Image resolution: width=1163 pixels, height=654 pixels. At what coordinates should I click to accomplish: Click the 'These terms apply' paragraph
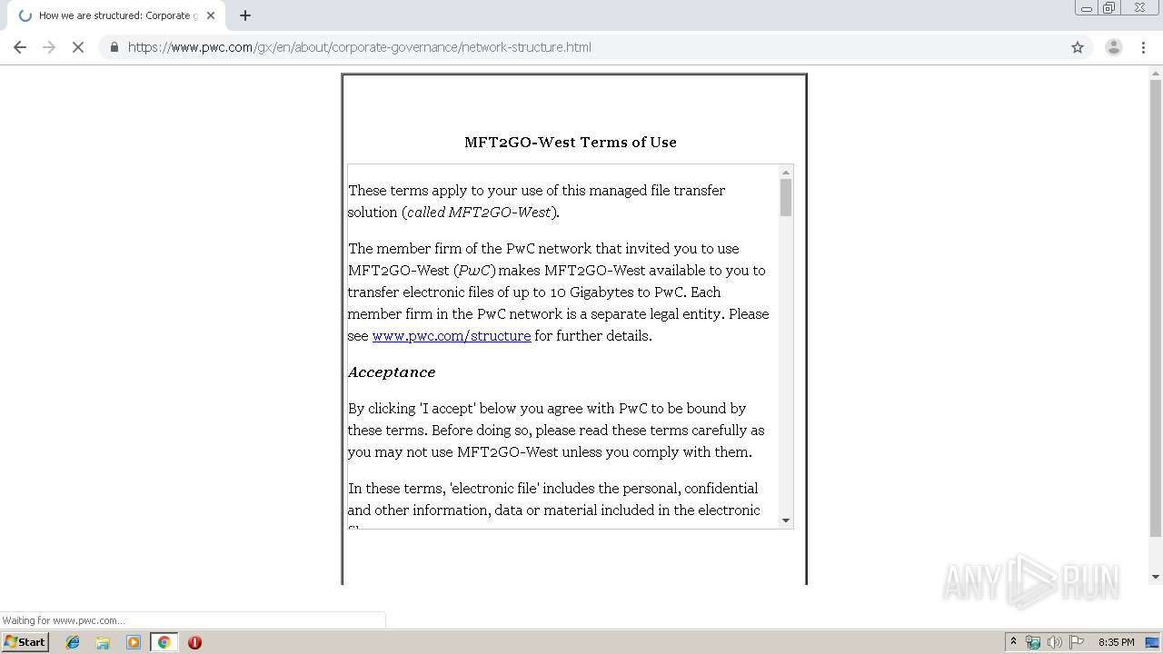click(x=536, y=202)
